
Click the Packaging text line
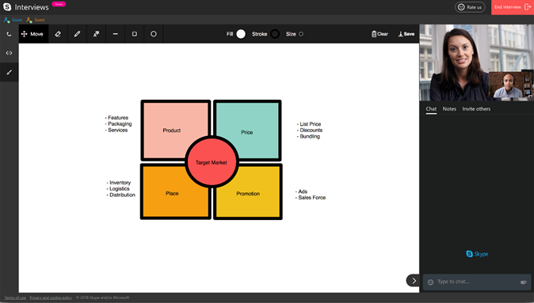[x=119, y=123]
